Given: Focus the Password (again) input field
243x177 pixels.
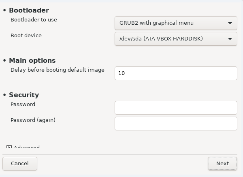Looking at the screenshot, I should click(x=176, y=124).
